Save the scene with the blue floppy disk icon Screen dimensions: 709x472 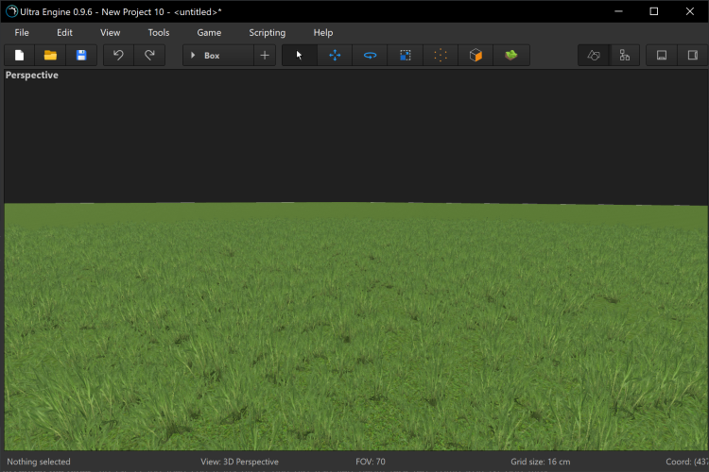(x=81, y=55)
